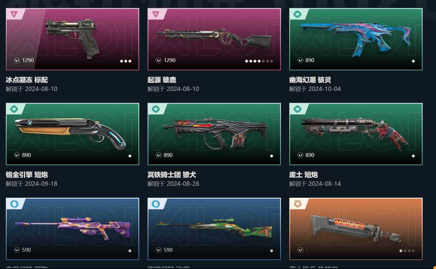Select the 冥铁骑士团 獠犬 weapon image
Image resolution: width=436 pixels, height=269 pixels.
click(x=214, y=134)
